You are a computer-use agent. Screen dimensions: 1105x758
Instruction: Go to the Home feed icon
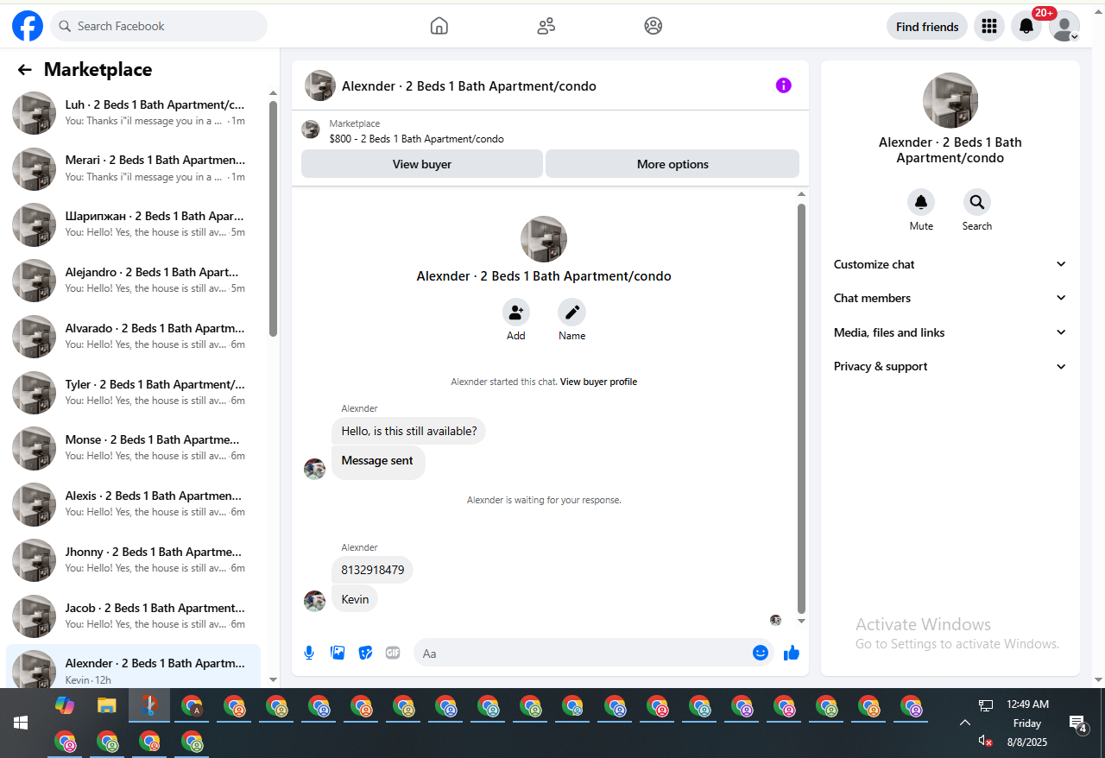coord(439,26)
